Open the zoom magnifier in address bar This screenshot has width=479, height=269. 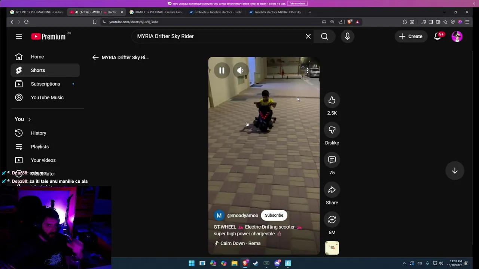click(x=332, y=22)
